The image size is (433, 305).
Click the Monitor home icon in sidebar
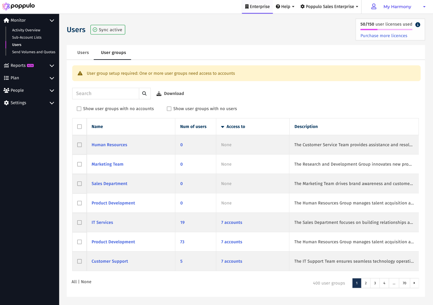pos(6,20)
